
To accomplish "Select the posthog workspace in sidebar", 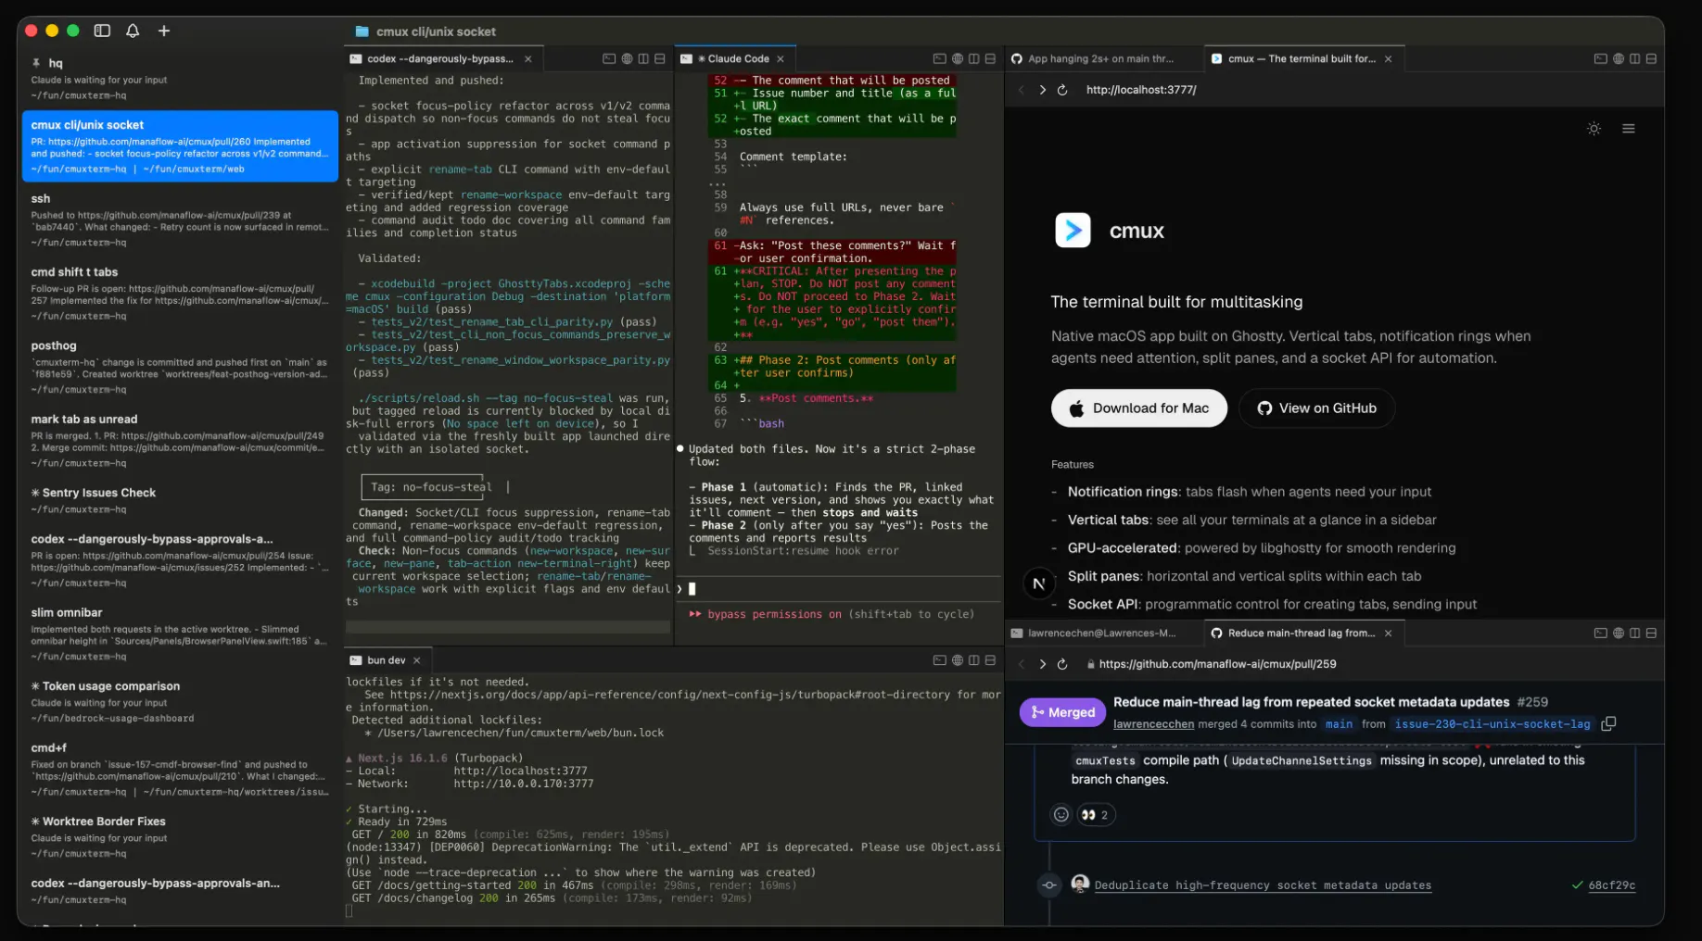I will [180, 367].
